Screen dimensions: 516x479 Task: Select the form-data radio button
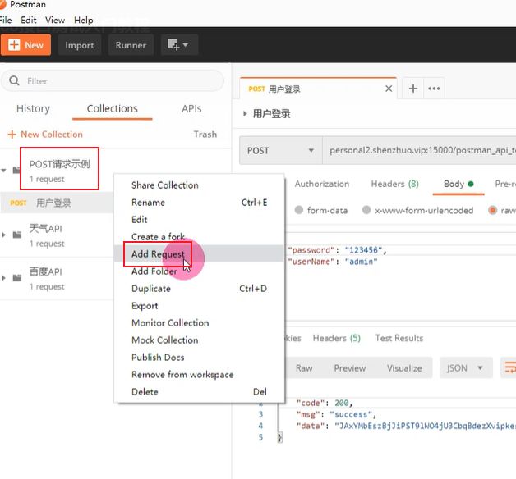(x=298, y=210)
